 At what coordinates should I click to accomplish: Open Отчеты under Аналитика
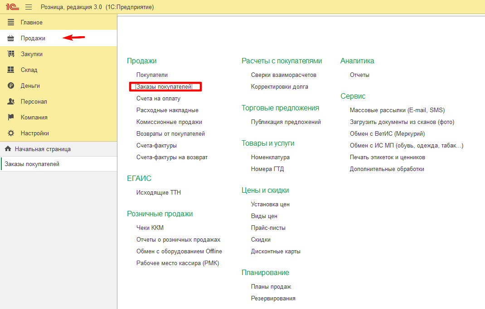359,75
